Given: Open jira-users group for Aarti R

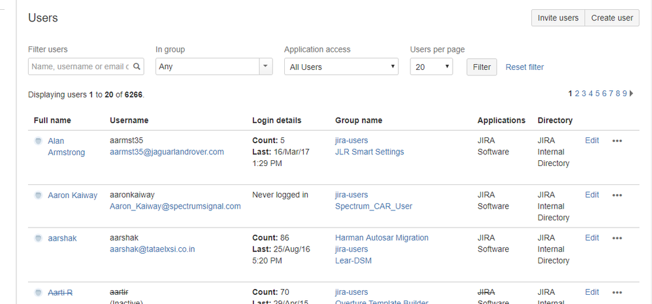Looking at the screenshot, I should click(351, 292).
